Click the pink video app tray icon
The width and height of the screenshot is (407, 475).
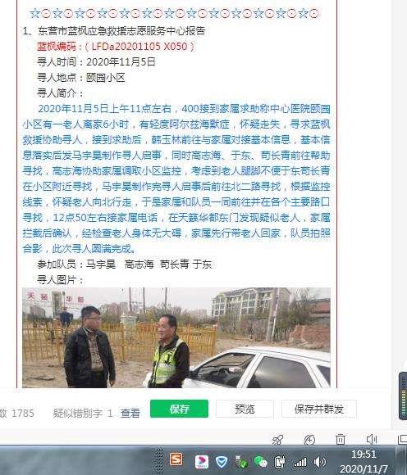point(202,462)
